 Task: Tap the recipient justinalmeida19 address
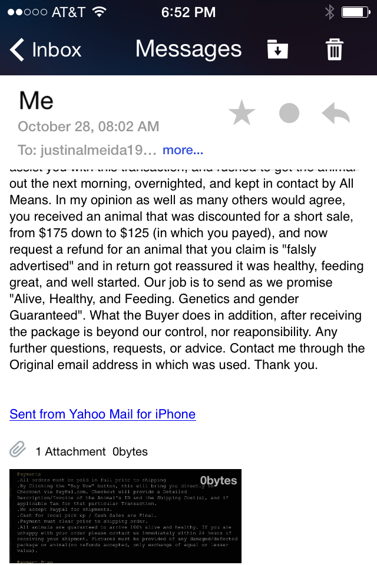(x=87, y=150)
